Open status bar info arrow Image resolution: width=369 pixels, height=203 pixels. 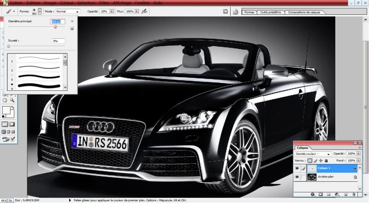coord(70,200)
